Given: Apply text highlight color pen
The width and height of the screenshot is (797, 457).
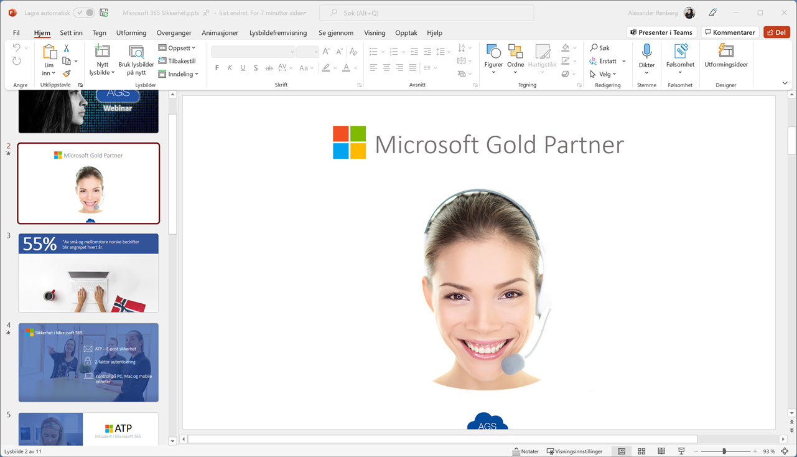Looking at the screenshot, I should pyautogui.click(x=327, y=68).
